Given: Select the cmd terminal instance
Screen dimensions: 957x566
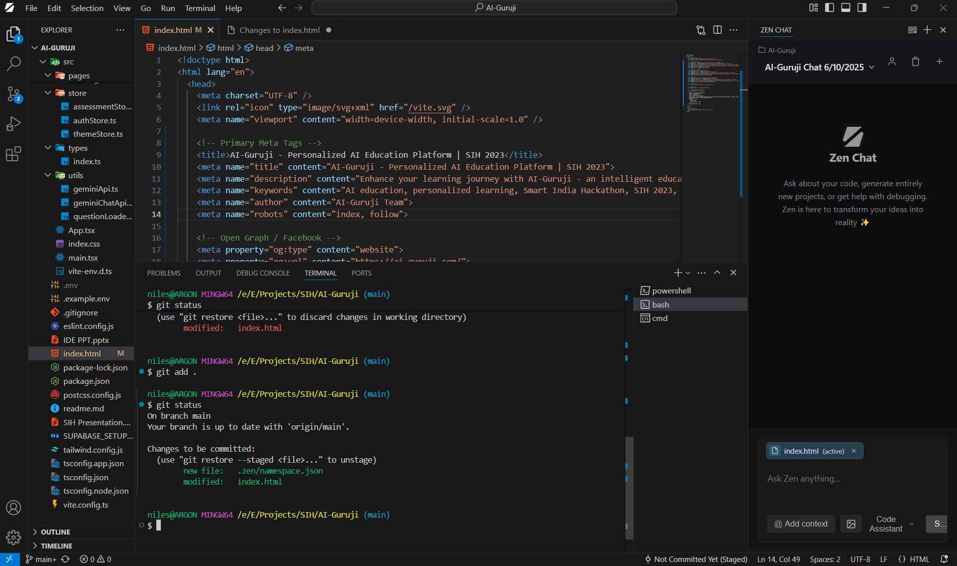Looking at the screenshot, I should coord(691,318).
